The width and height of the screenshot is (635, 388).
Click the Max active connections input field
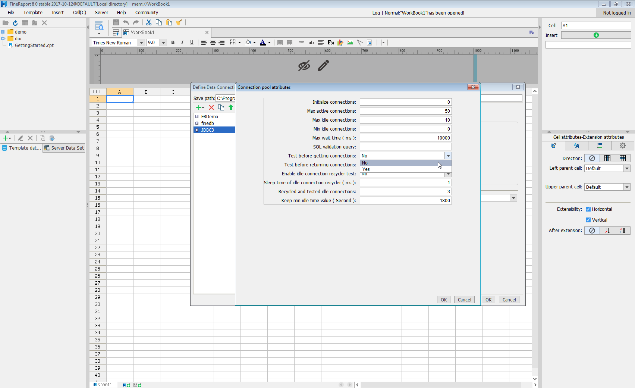pyautogui.click(x=405, y=111)
